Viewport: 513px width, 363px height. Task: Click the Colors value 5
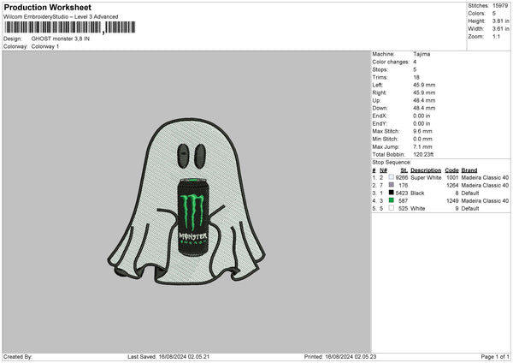(x=494, y=14)
